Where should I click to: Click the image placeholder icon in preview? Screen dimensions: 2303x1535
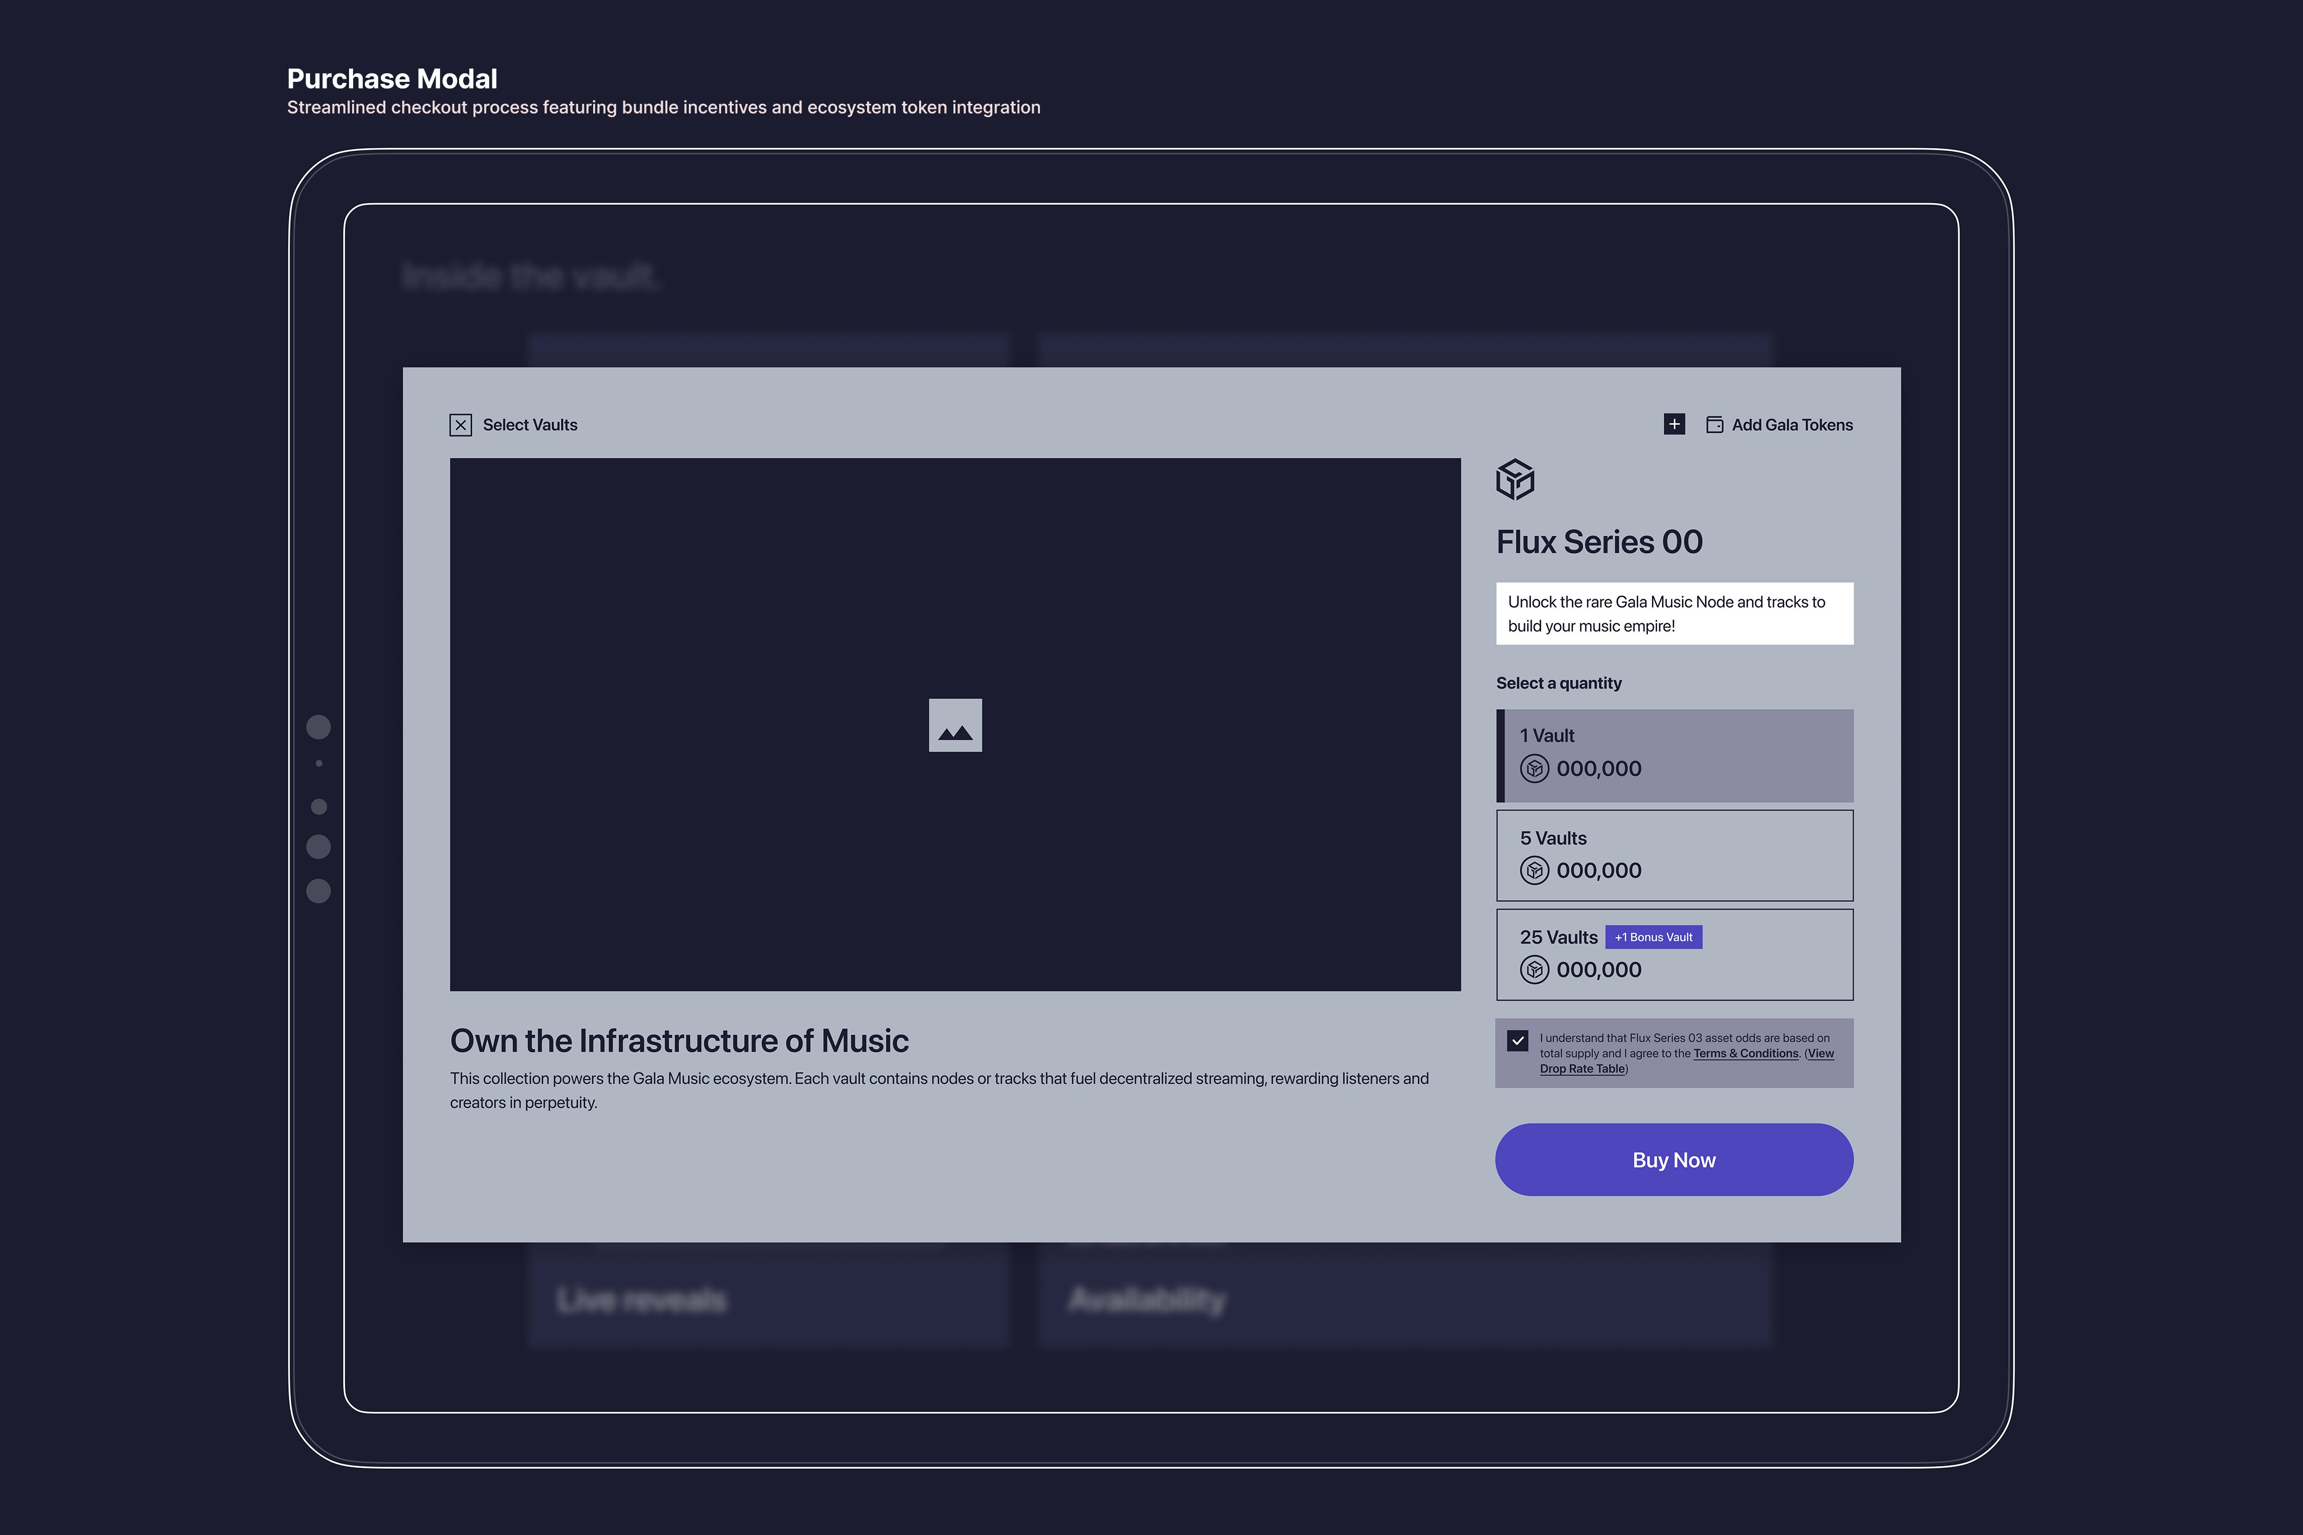[x=954, y=726]
